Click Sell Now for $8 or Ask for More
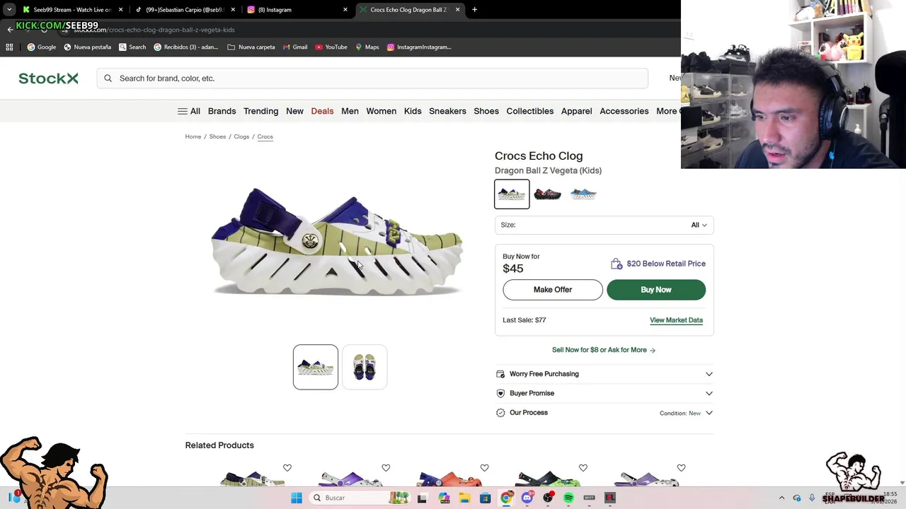906x509 pixels. point(604,350)
